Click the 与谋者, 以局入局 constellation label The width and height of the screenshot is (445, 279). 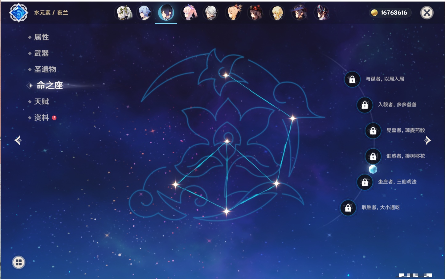click(385, 79)
